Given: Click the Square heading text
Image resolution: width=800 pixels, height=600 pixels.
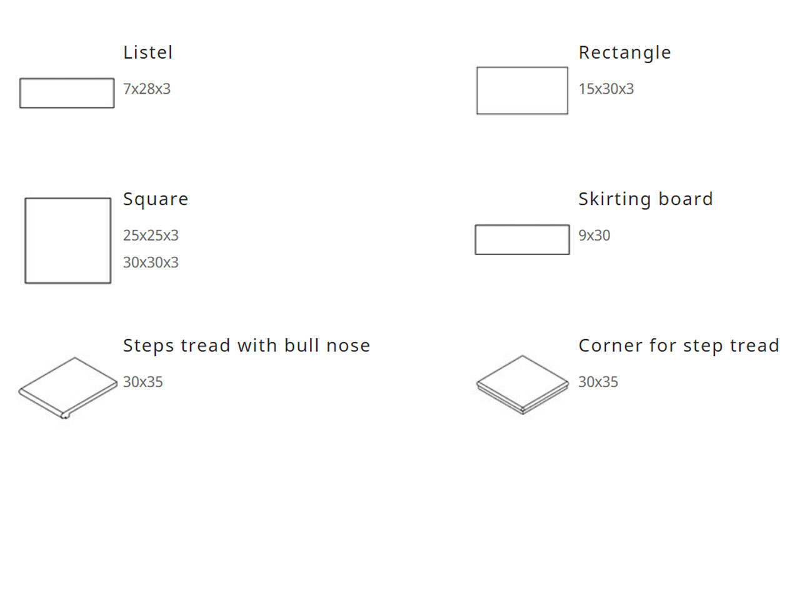Looking at the screenshot, I should (156, 199).
